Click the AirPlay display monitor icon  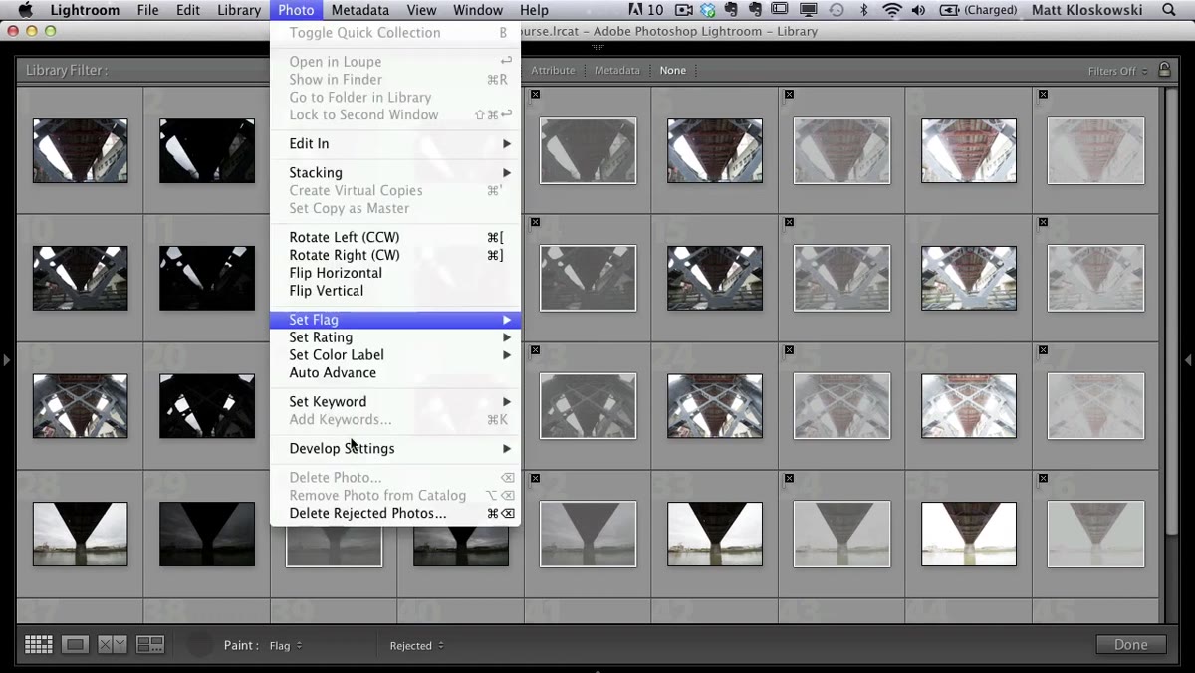[x=809, y=10]
